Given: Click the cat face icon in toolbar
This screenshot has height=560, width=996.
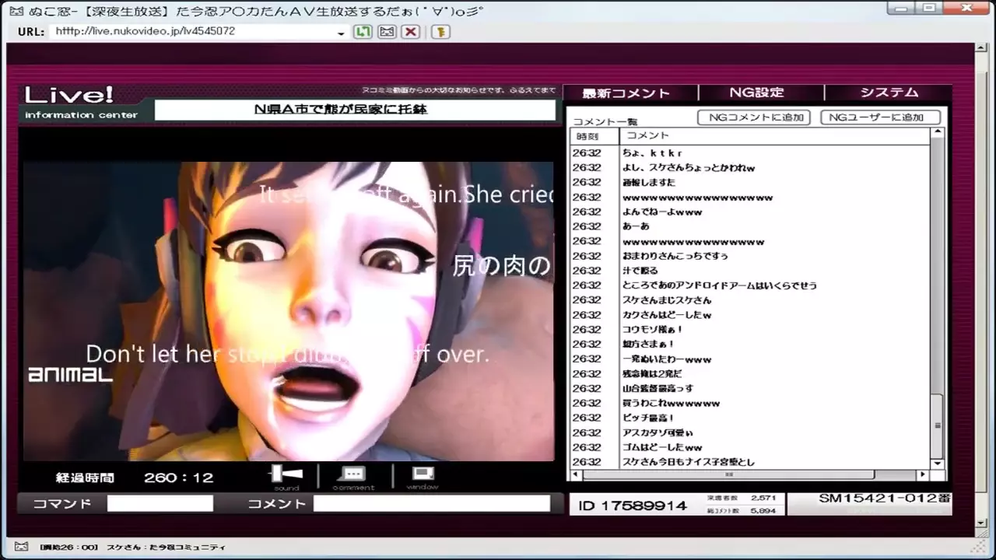Looking at the screenshot, I should pos(387,32).
